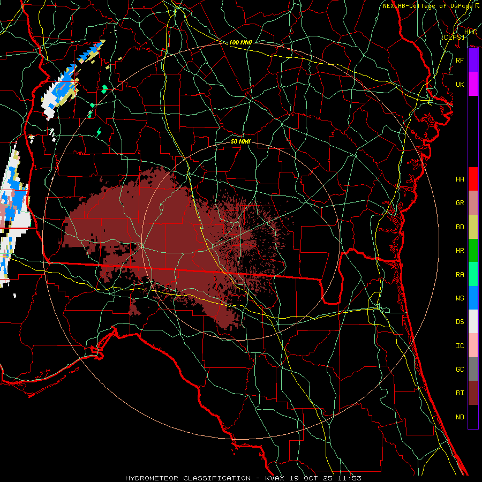Screen dimensions: 482x482
Task: Click the HA red legend swatch
Action: (x=473, y=179)
